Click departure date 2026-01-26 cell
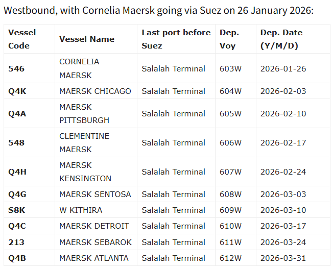The width and height of the screenshot is (333, 269). [x=283, y=68]
